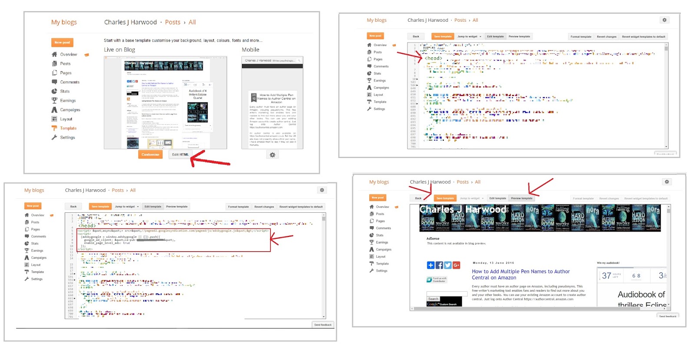Viewport: 695px width, 352px height.
Task: Open Jump to widget dropdown in the <head> arrow panel
Action: coord(469,36)
